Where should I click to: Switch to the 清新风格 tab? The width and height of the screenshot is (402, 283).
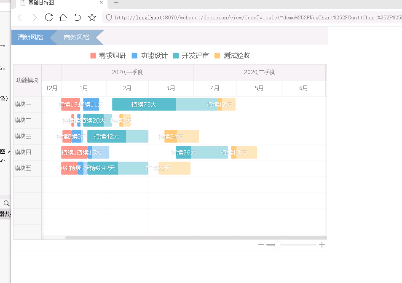[30, 37]
